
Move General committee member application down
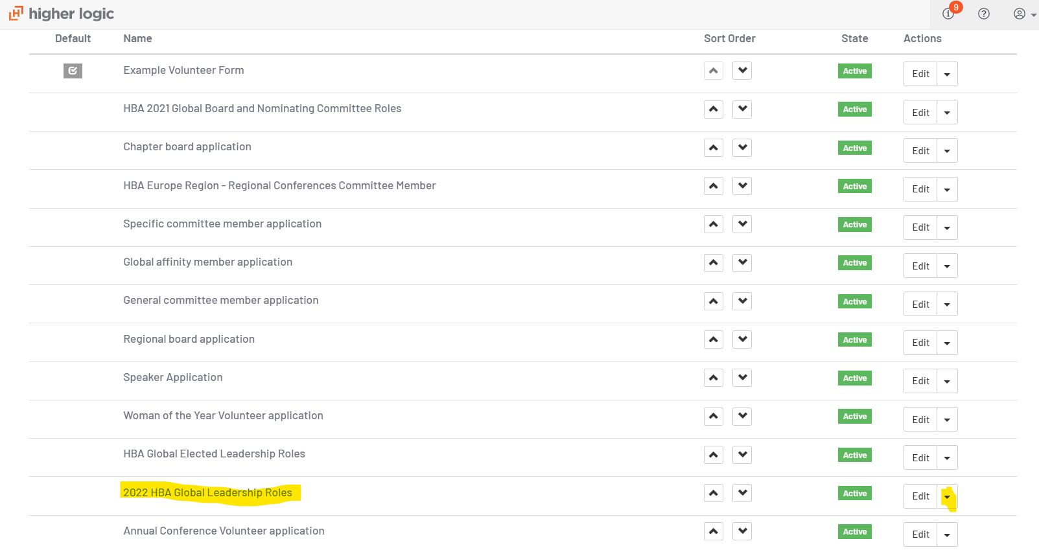coord(742,301)
